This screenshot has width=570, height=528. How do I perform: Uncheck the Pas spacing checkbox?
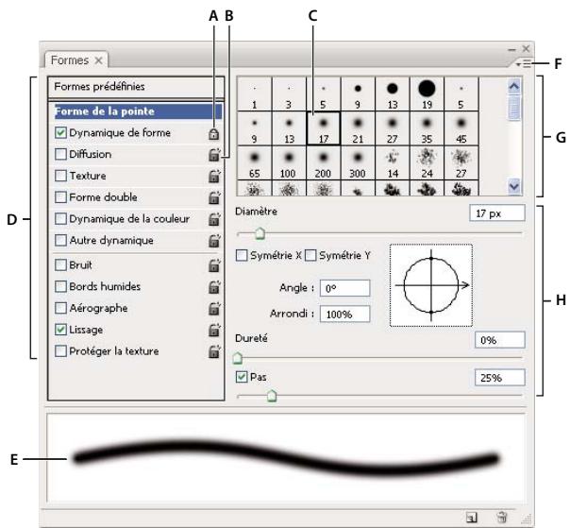pyautogui.click(x=242, y=377)
